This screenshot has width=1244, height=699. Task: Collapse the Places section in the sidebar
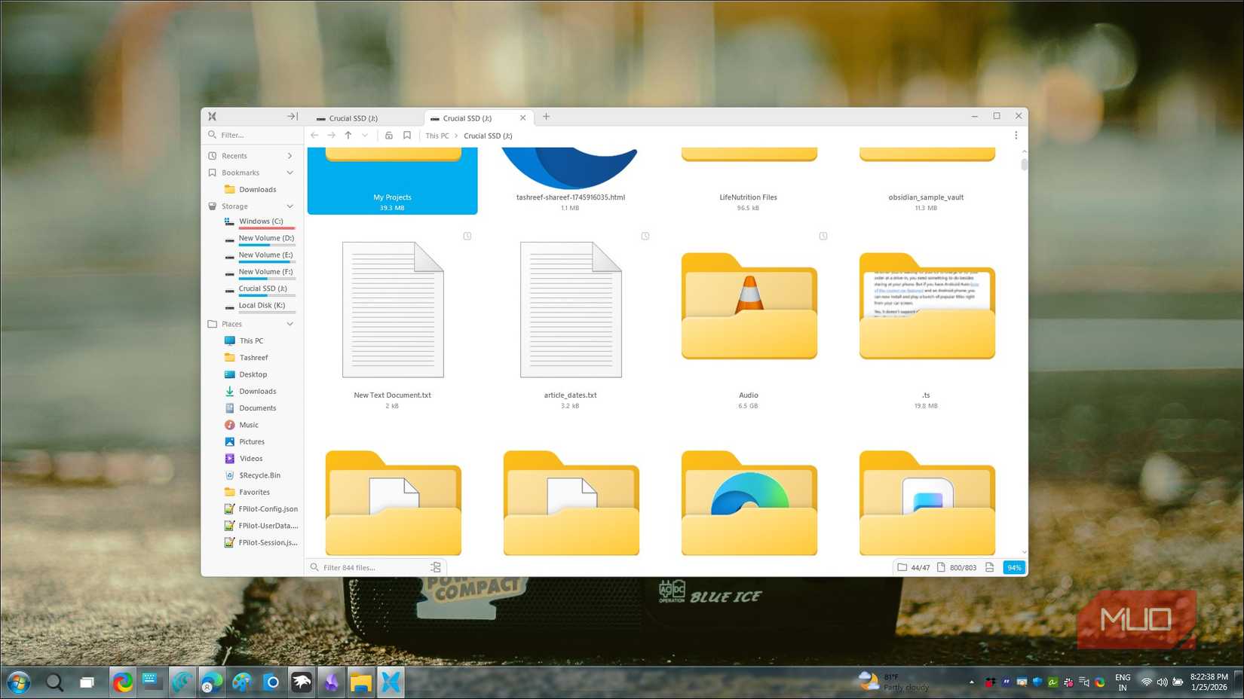tap(290, 324)
